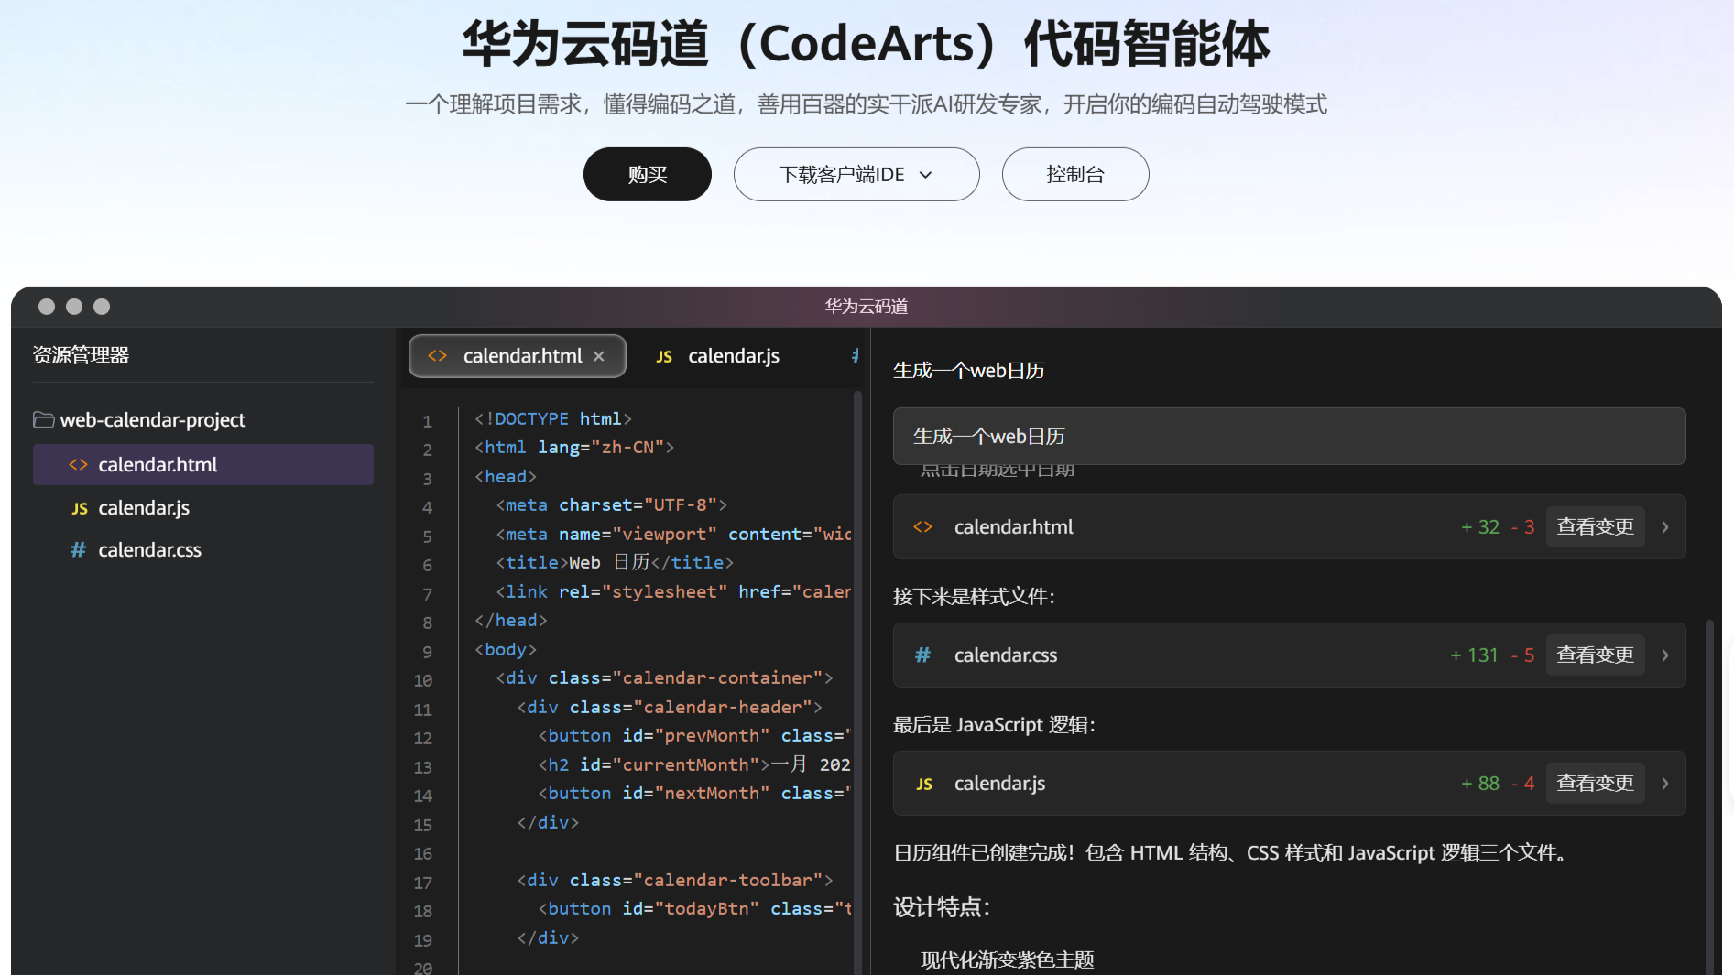Click the 生成一个web日历 prompt box
The image size is (1734, 975).
click(1289, 436)
